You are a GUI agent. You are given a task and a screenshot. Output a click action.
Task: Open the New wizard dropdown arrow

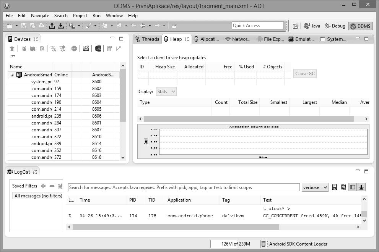(16, 26)
